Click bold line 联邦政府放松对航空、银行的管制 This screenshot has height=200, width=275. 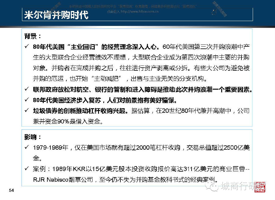143,90
